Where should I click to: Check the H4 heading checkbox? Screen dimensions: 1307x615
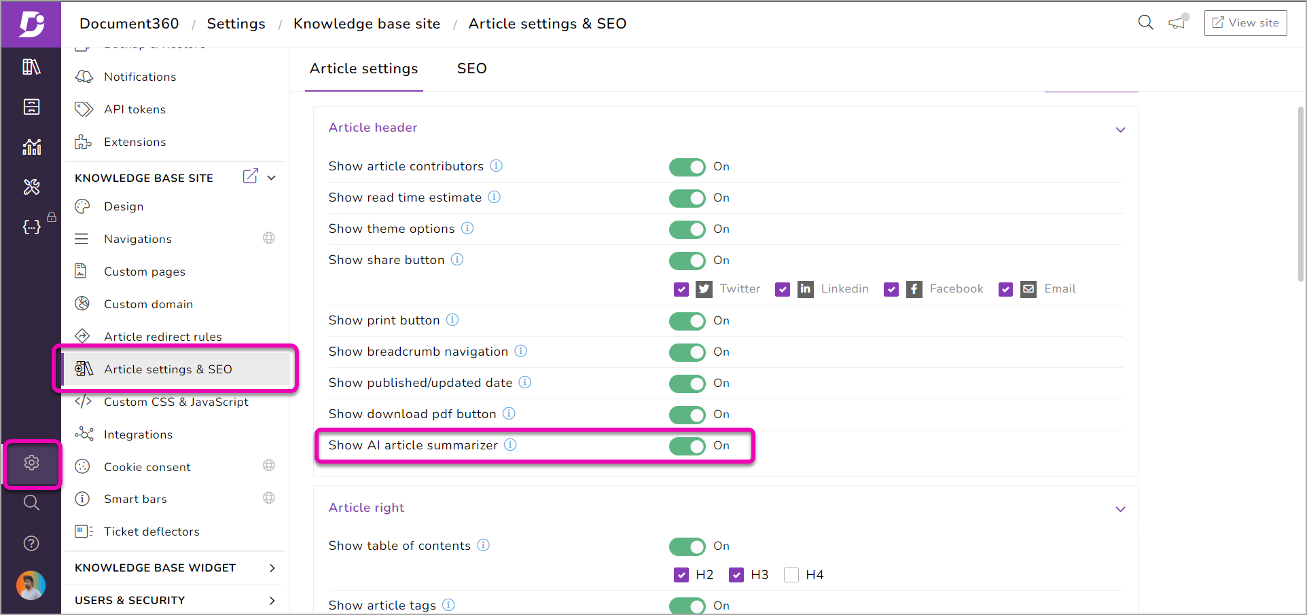791,576
